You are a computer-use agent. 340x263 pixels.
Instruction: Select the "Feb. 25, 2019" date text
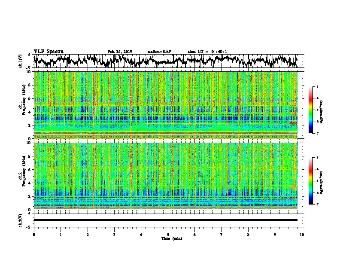coord(120,52)
